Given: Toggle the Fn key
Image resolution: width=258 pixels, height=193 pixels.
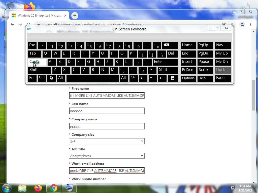Looking at the screenshot, I should (32, 78).
